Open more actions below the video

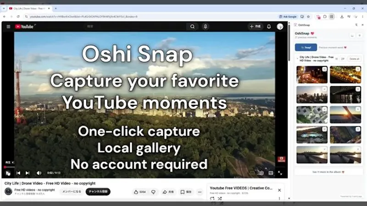[200, 192]
